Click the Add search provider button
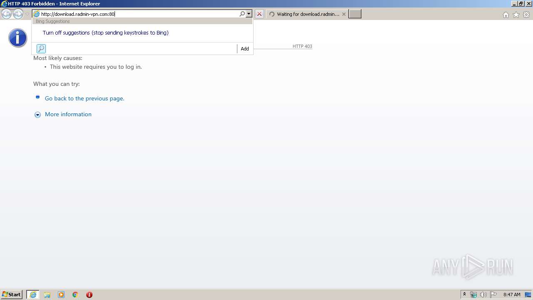Image resolution: width=533 pixels, height=300 pixels. click(x=245, y=49)
